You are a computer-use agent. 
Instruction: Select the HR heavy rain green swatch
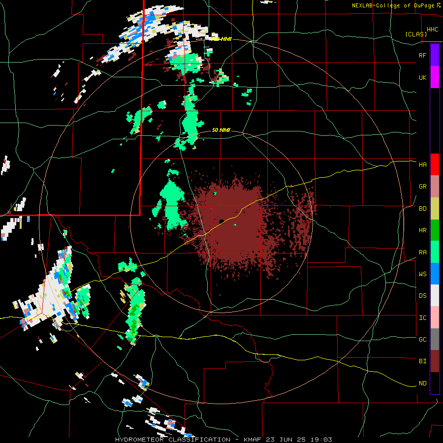coord(435,230)
